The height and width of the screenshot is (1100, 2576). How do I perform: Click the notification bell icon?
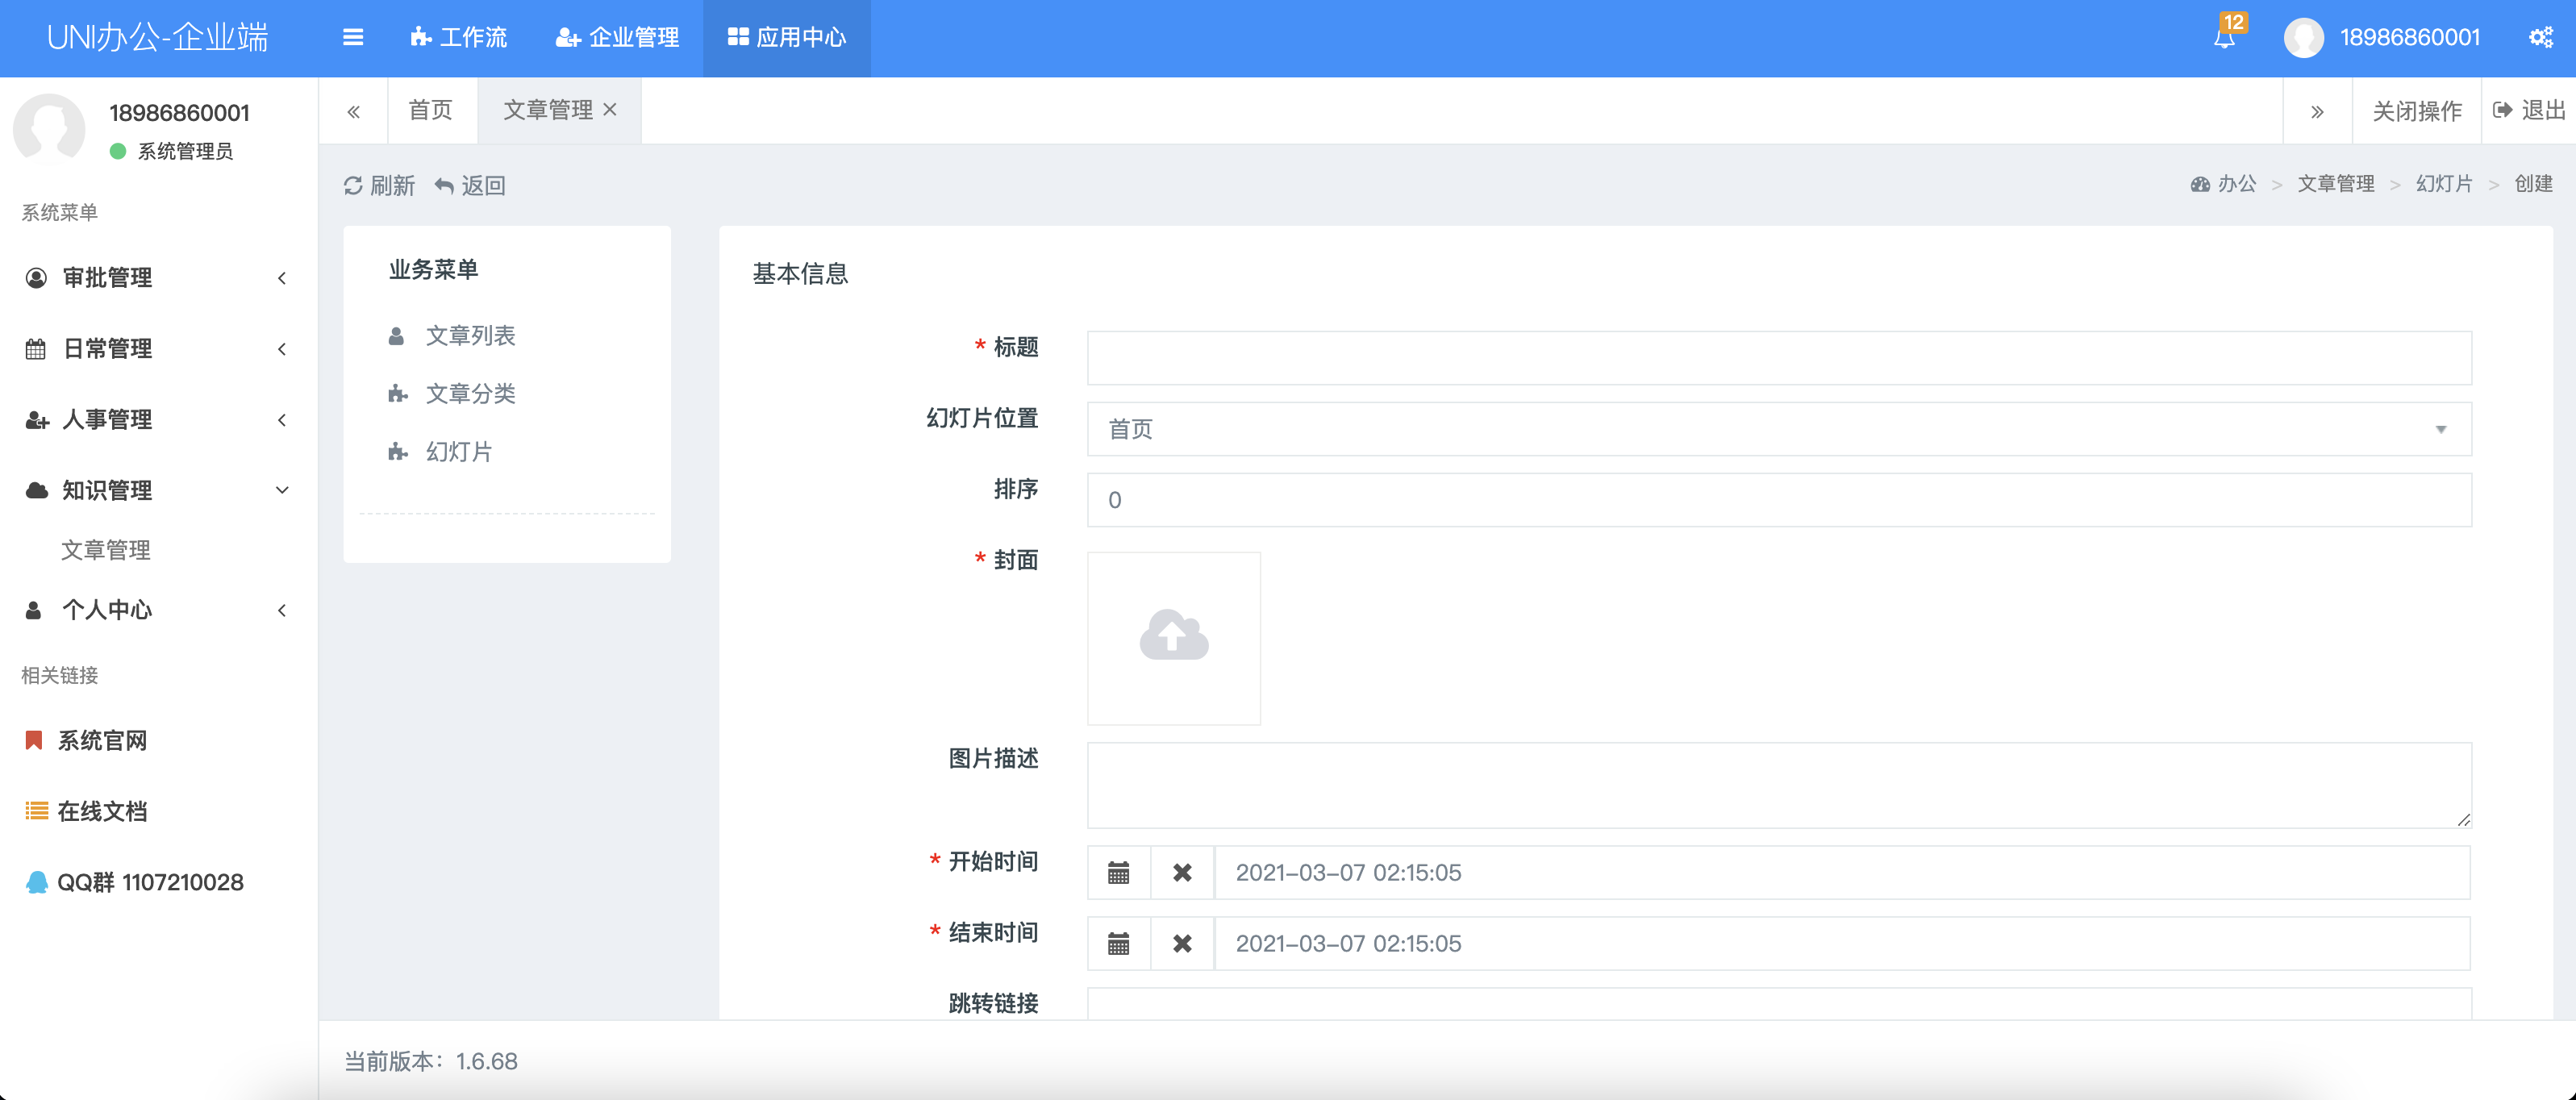point(2224,38)
